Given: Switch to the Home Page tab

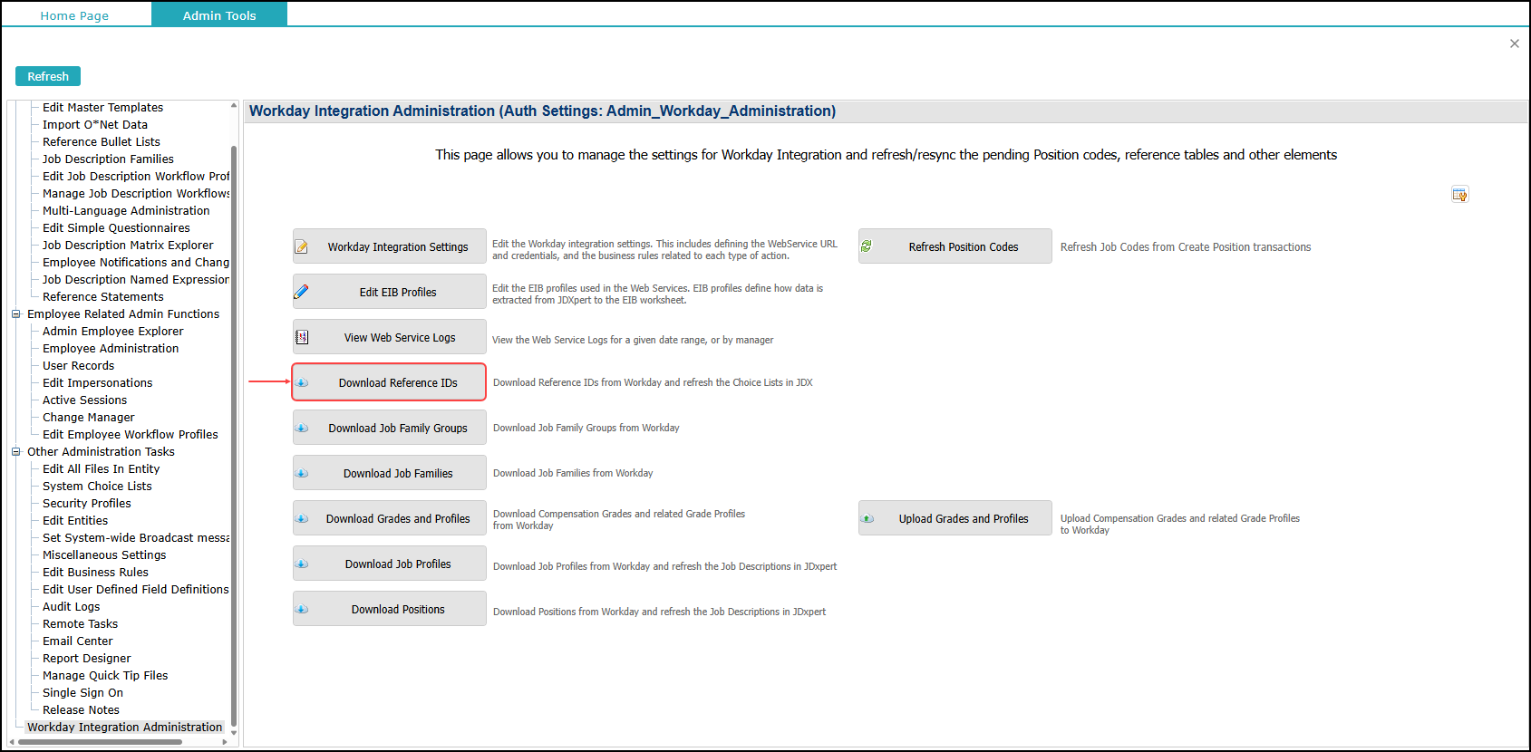Looking at the screenshot, I should tap(74, 15).
